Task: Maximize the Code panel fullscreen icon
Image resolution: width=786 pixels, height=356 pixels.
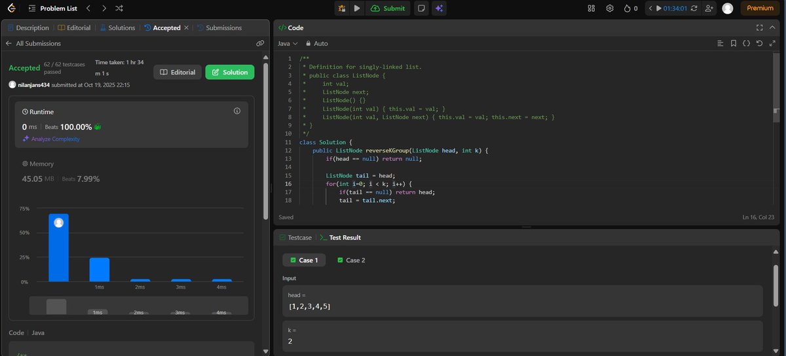Action: coord(759,27)
